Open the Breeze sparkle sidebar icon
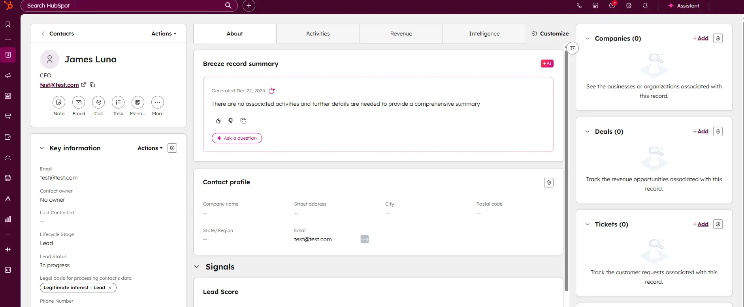Image resolution: width=744 pixels, height=307 pixels. (x=8, y=249)
